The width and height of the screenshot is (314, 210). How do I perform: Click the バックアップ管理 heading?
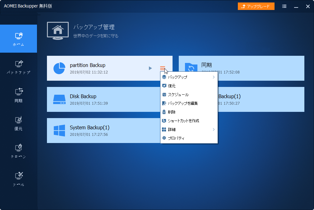[x=94, y=27]
